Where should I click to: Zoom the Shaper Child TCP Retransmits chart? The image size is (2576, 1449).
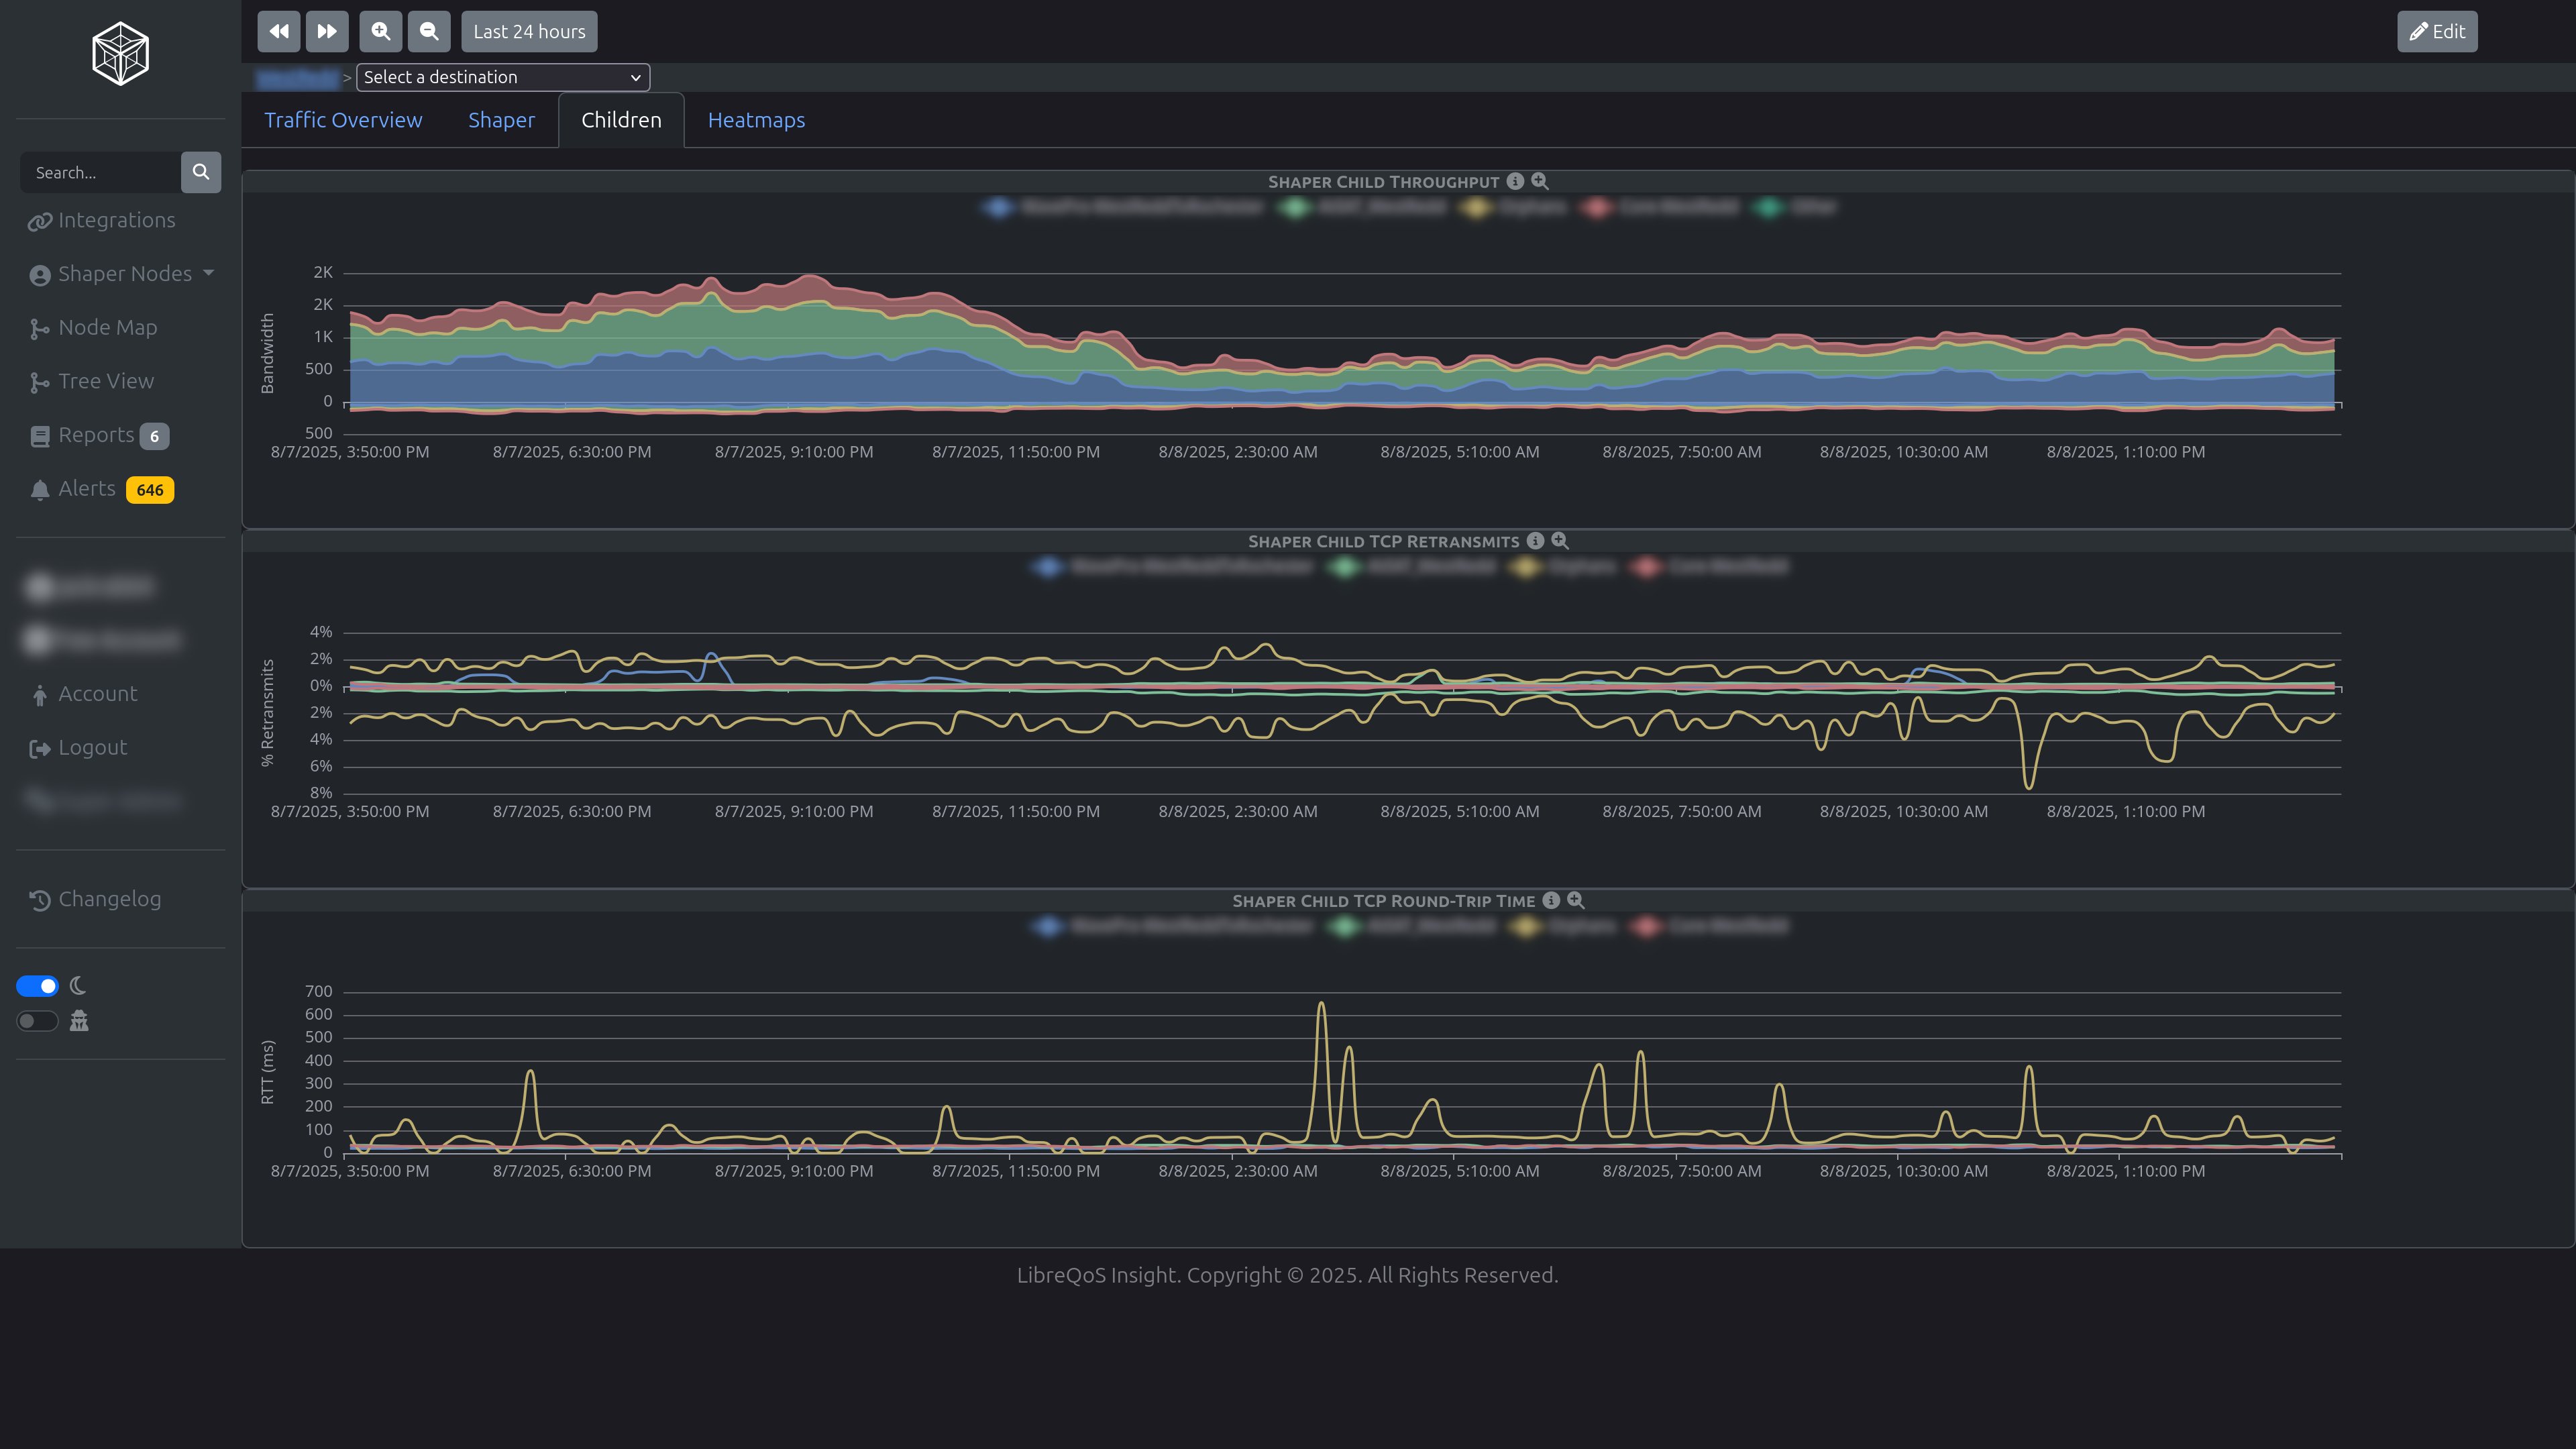point(1560,541)
